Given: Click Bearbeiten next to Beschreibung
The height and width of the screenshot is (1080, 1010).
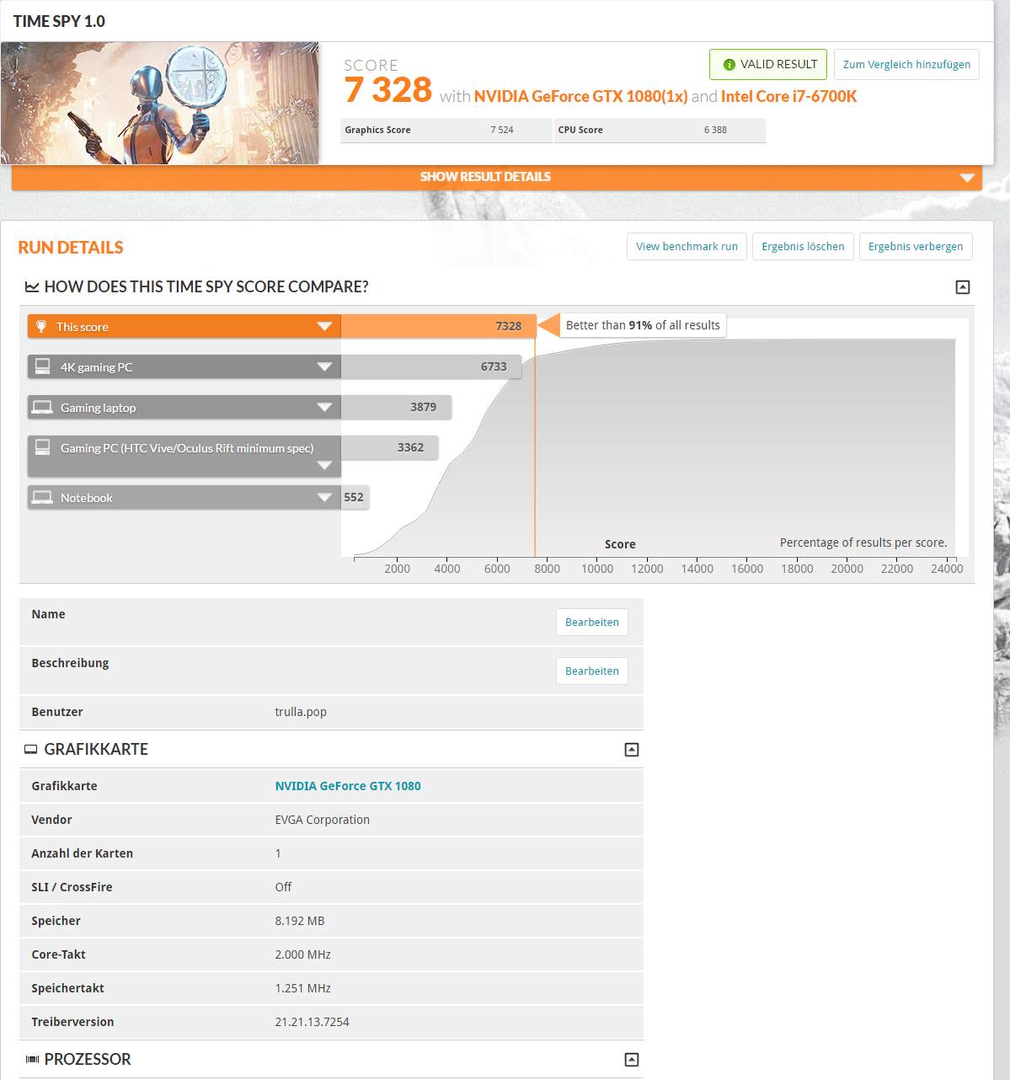Looking at the screenshot, I should point(592,671).
